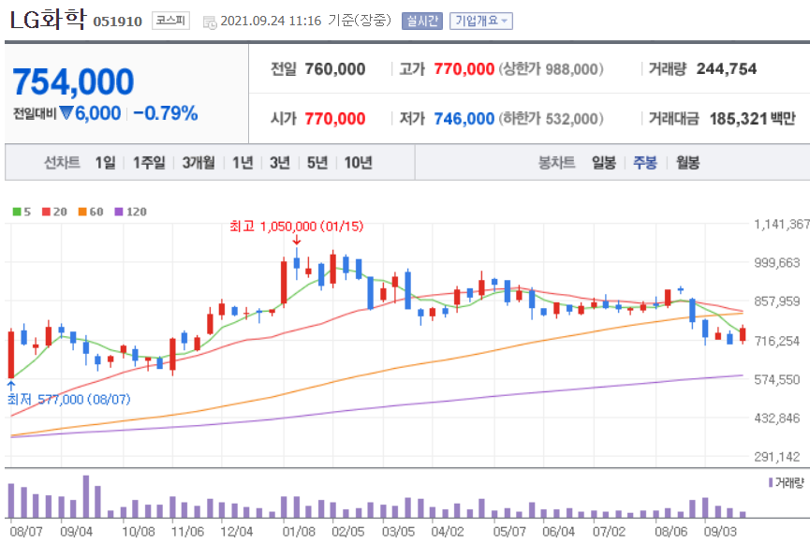Click the 08/07 date label on the x-axis

[26, 531]
